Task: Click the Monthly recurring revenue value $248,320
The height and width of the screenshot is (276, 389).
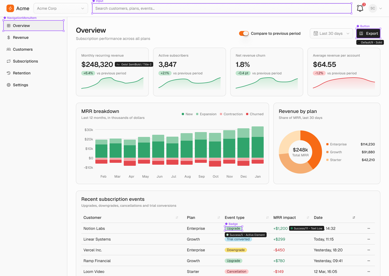Action: (97, 64)
